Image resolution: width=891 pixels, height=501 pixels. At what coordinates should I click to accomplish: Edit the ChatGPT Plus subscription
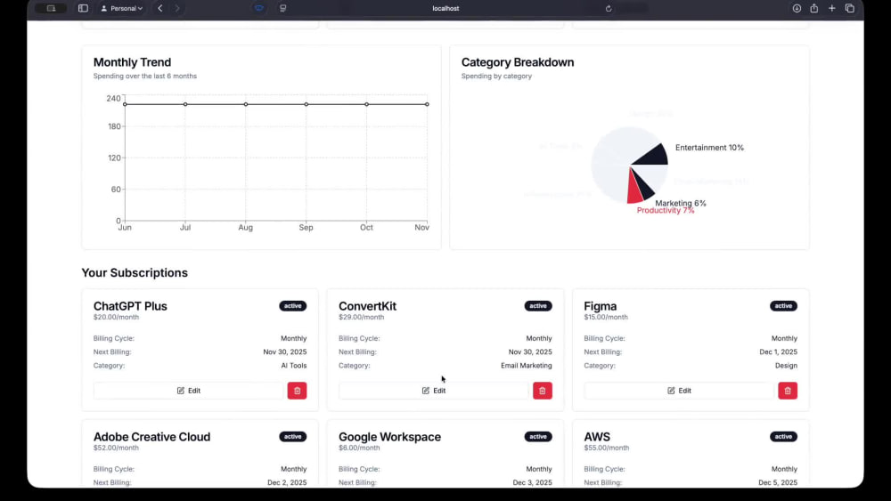point(188,391)
